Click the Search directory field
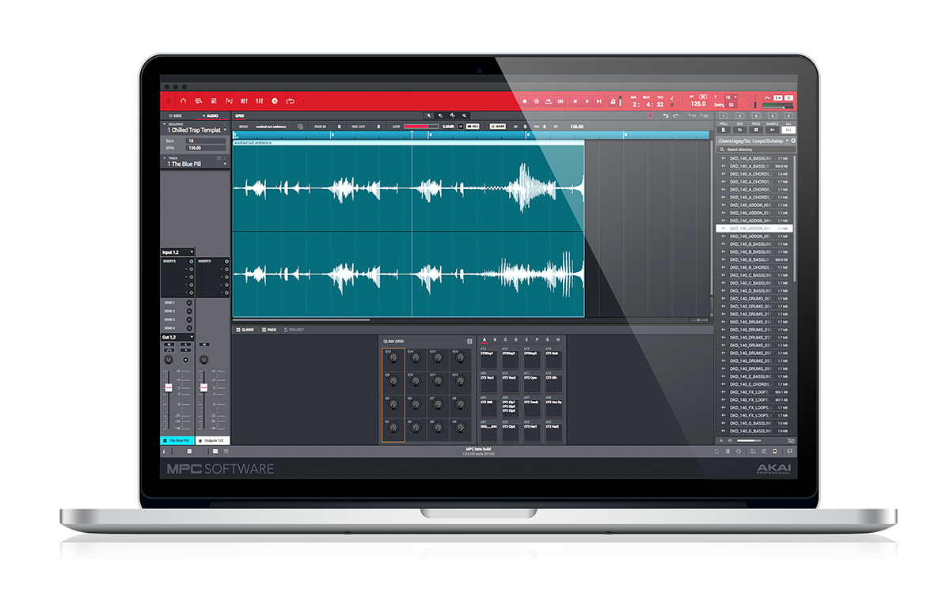Image resolution: width=950 pixels, height=593 pixels. pos(754,149)
